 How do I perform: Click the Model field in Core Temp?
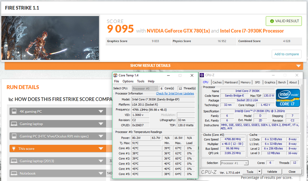(163, 99)
